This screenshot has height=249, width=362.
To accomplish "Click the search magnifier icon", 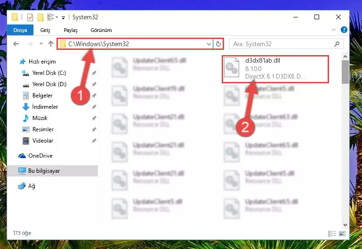I will (x=337, y=44).
